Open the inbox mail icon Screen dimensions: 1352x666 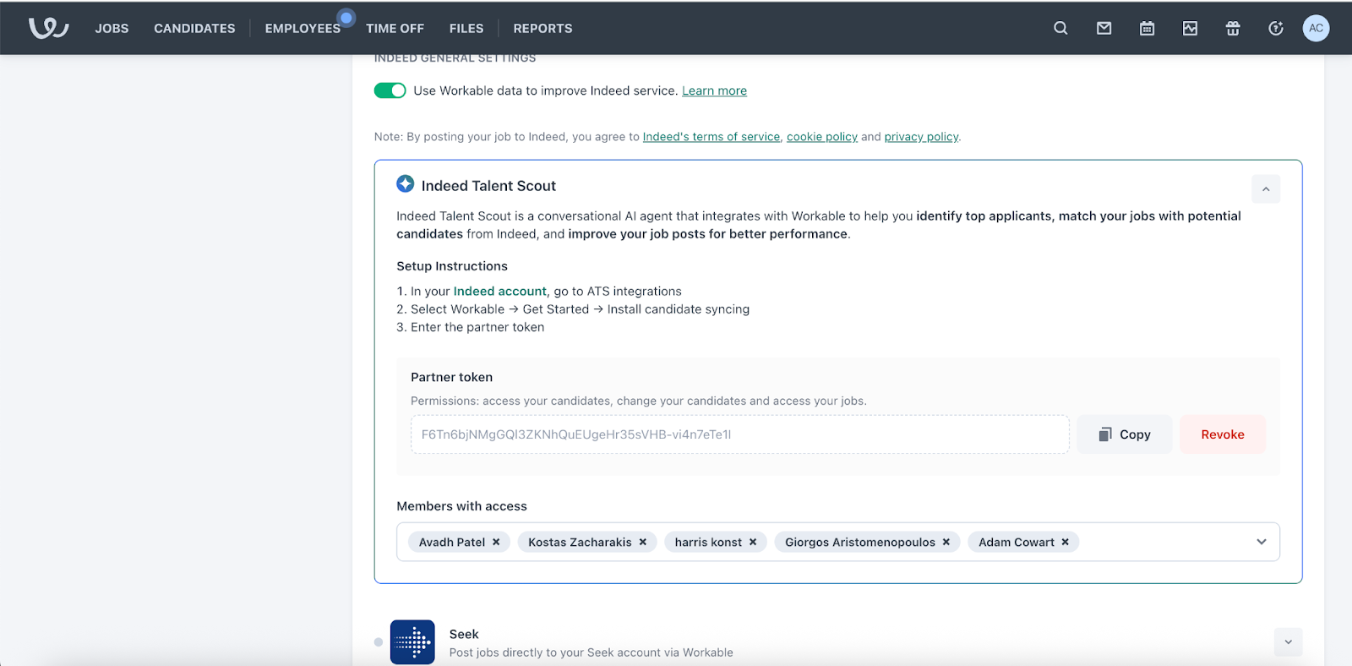(1104, 28)
